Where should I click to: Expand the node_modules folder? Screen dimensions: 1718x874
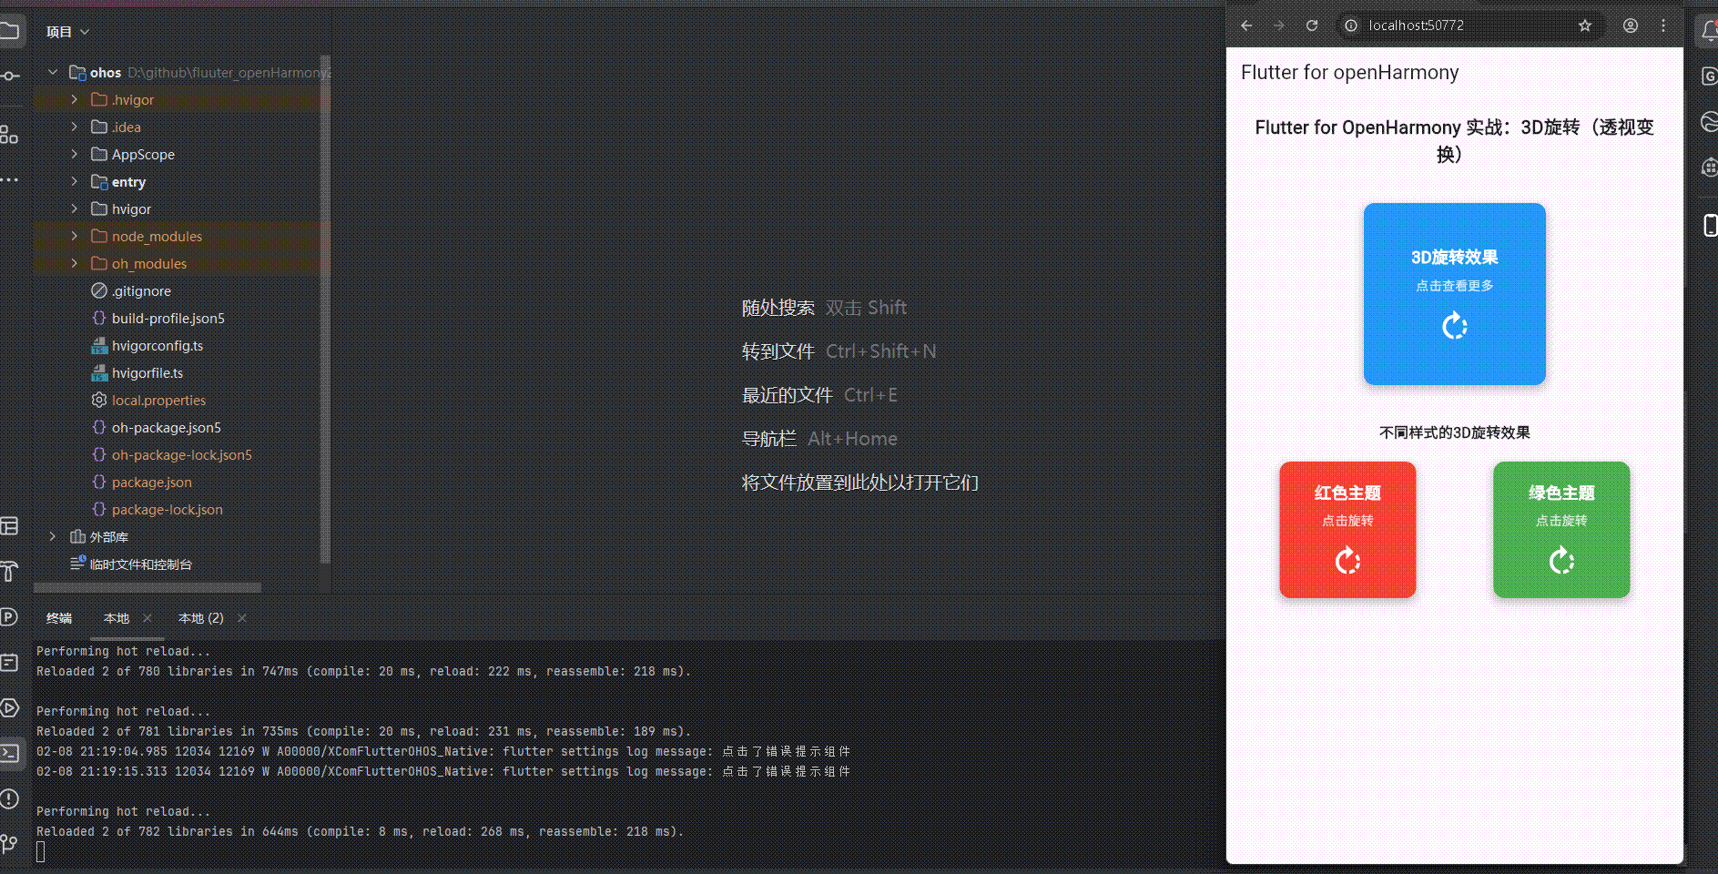click(75, 236)
